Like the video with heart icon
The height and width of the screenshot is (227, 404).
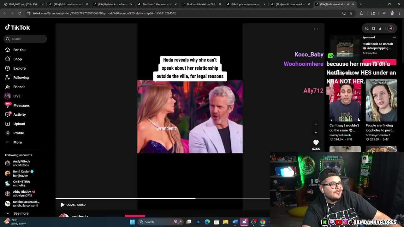[x=316, y=143]
